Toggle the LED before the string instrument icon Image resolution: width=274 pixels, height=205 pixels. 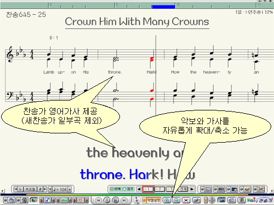pyautogui.click(x=242, y=189)
